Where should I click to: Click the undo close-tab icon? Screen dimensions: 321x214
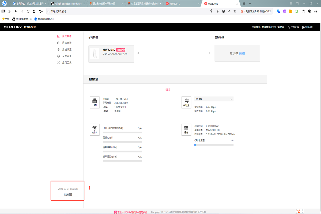click(41, 11)
